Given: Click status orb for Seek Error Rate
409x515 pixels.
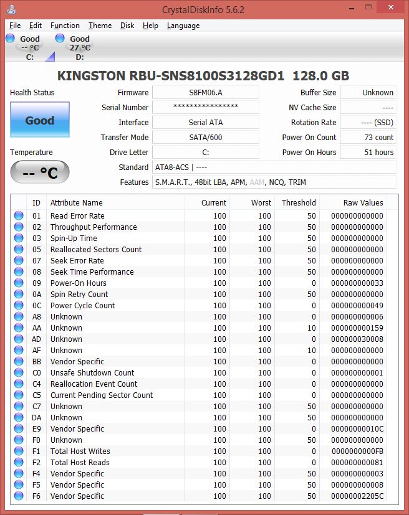Looking at the screenshot, I should coord(19,260).
